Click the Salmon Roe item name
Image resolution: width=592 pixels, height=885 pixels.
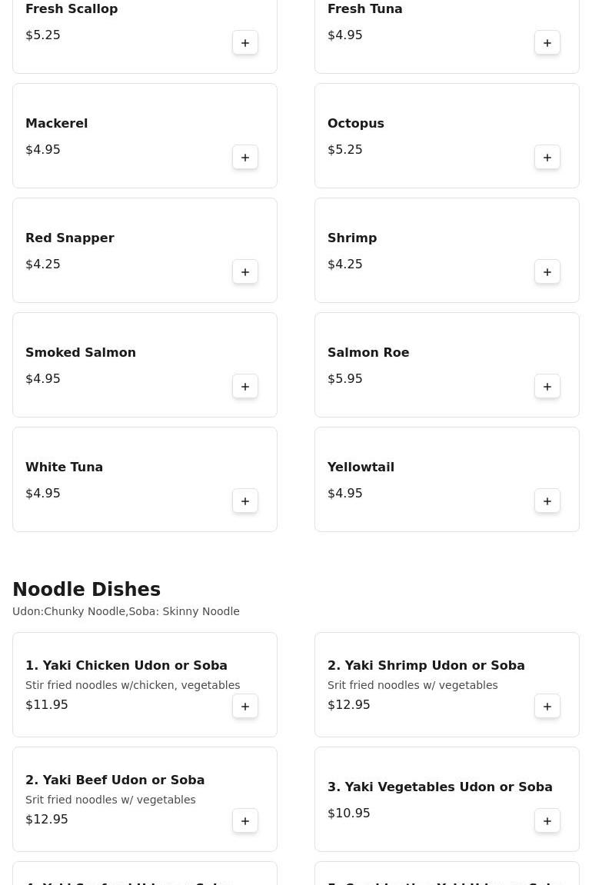tap(368, 353)
